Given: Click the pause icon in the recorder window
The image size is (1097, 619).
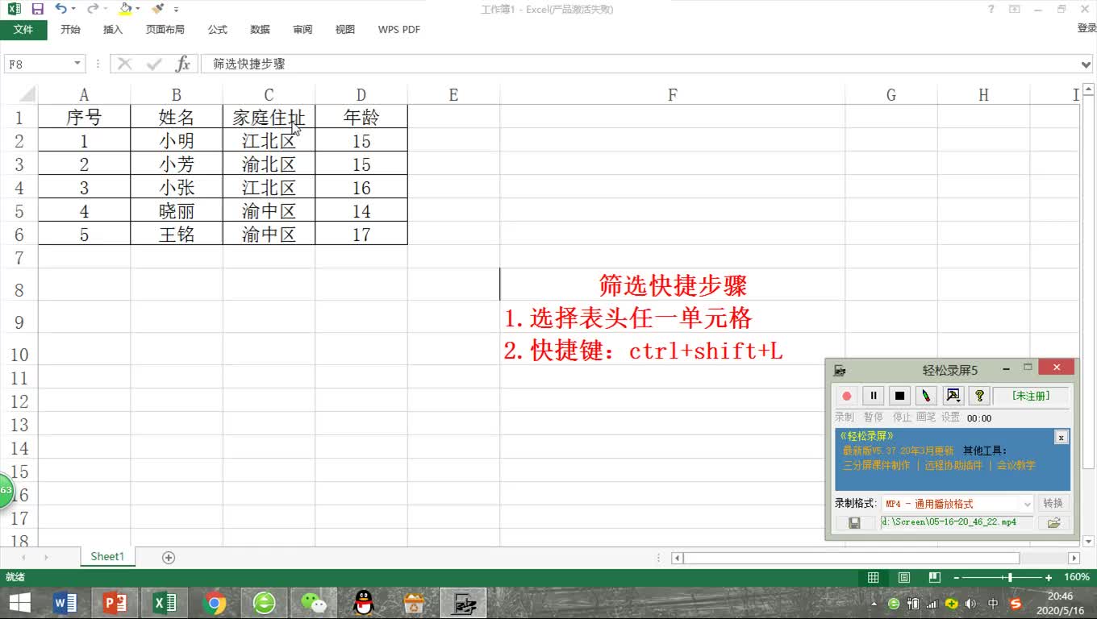Looking at the screenshot, I should click(x=873, y=396).
